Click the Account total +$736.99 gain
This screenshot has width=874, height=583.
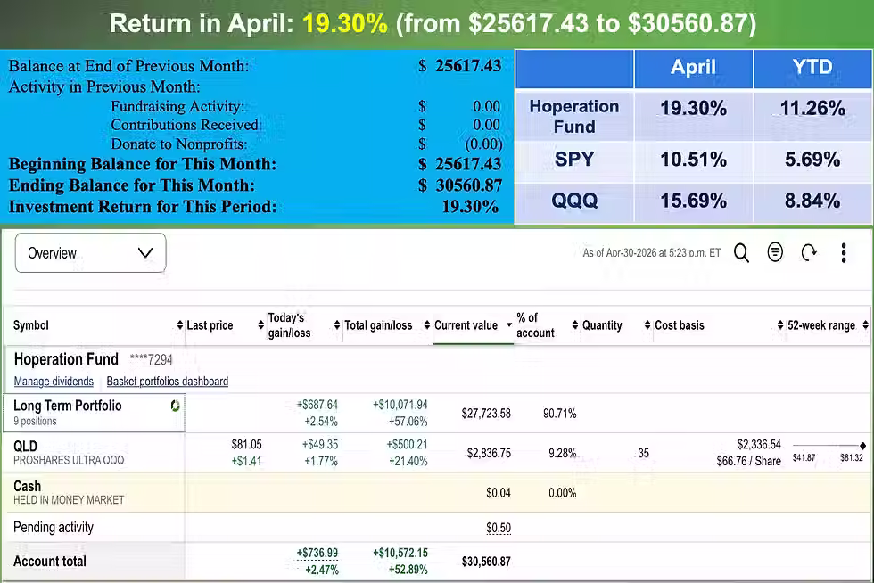(x=317, y=553)
